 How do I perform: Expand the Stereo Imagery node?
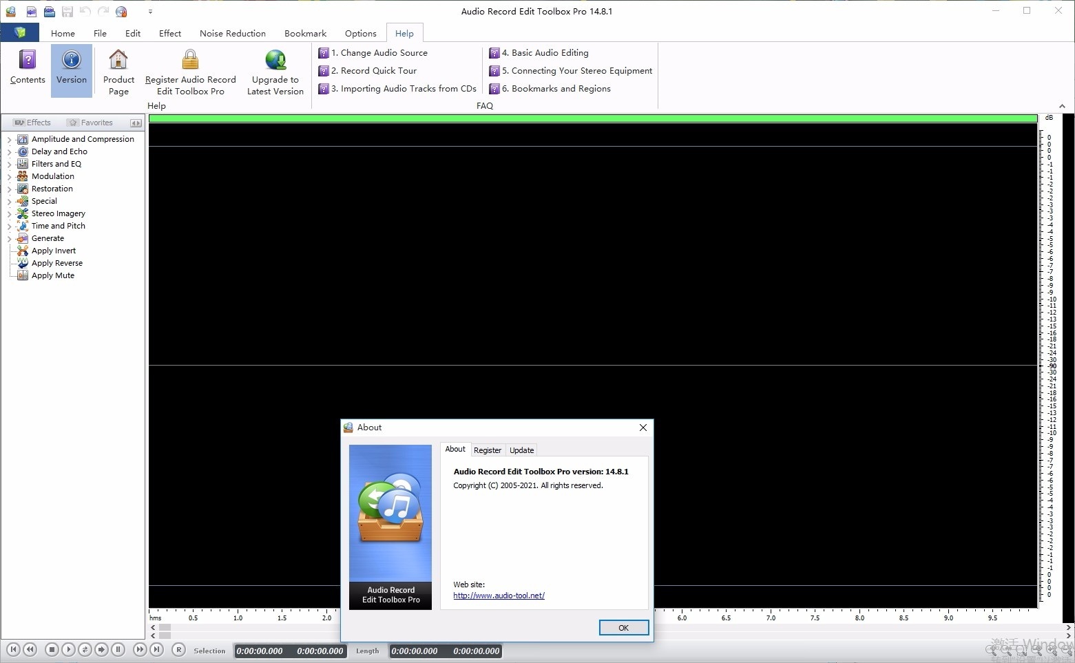10,213
